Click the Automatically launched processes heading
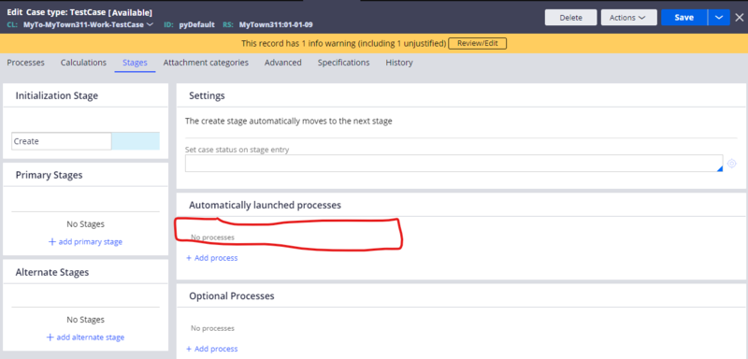 pos(266,205)
